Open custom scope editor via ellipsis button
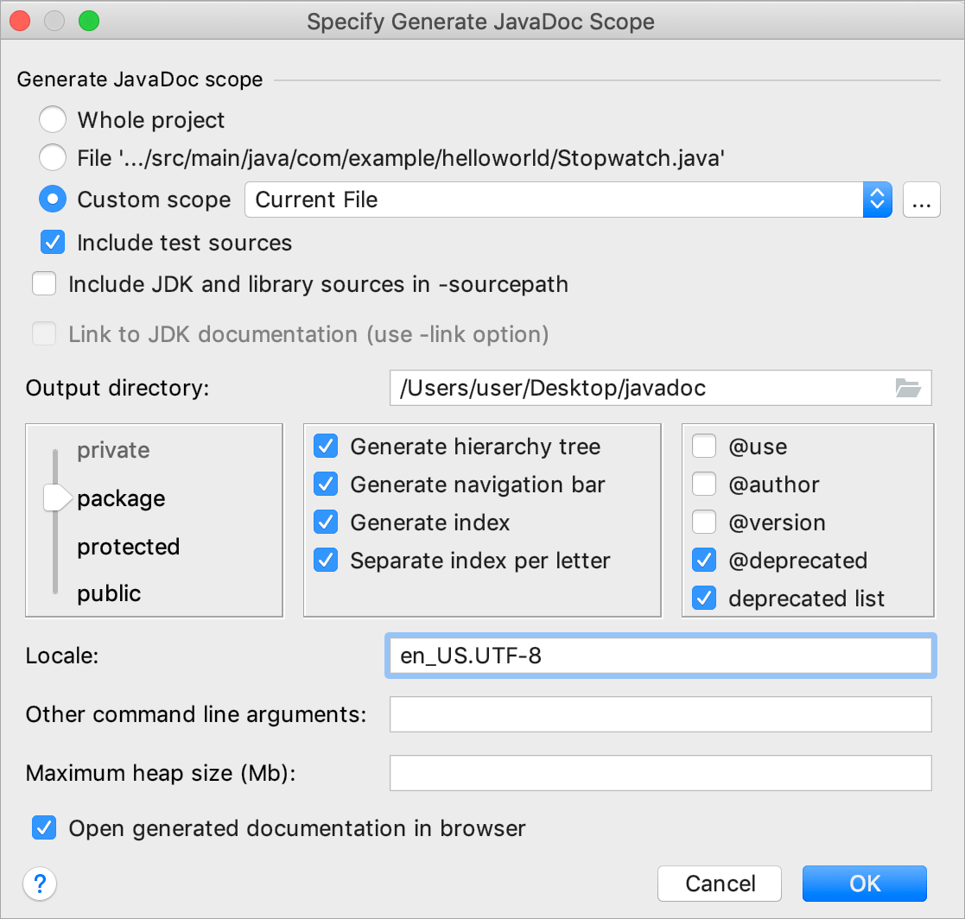 pyautogui.click(x=921, y=200)
